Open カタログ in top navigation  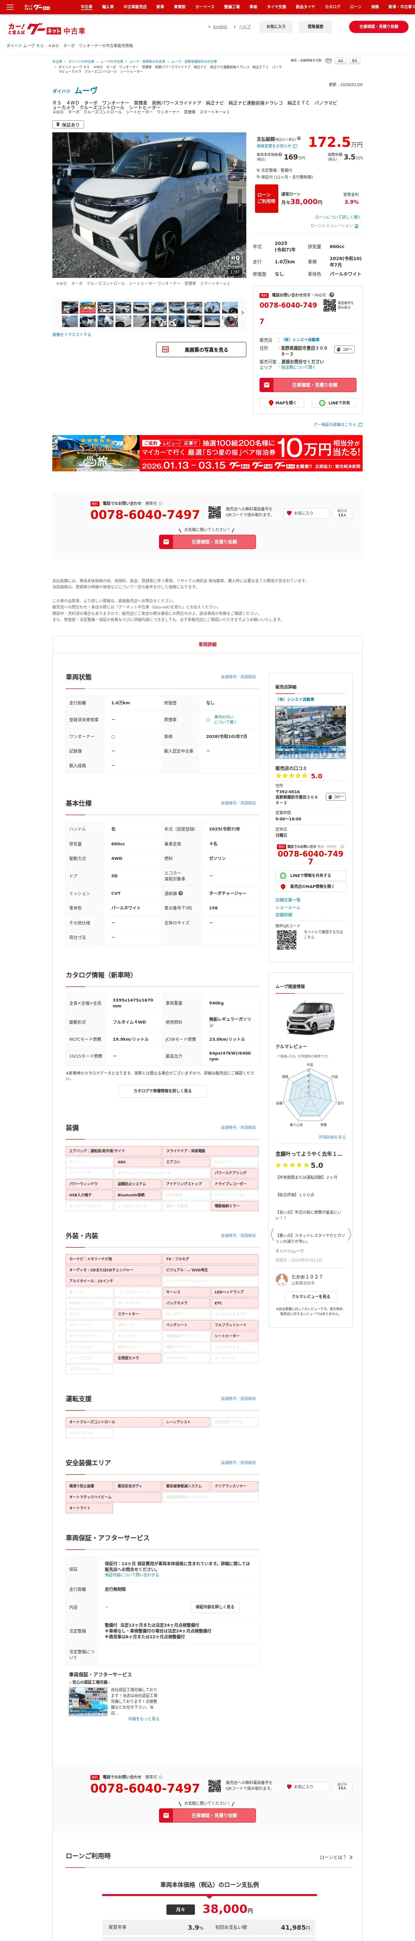point(332,7)
